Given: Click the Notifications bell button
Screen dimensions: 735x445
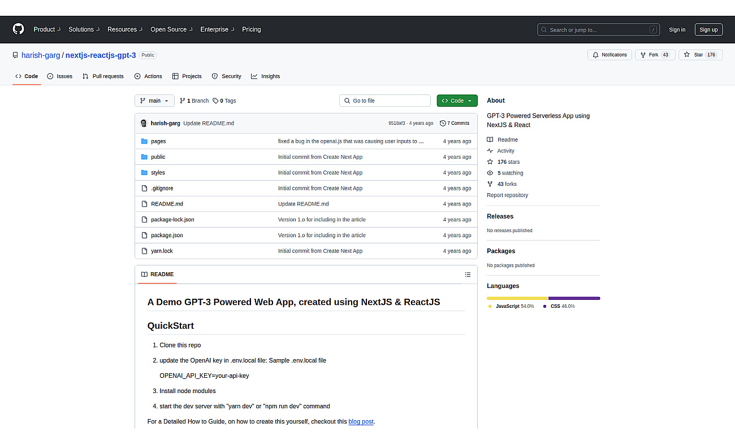Looking at the screenshot, I should [609, 55].
